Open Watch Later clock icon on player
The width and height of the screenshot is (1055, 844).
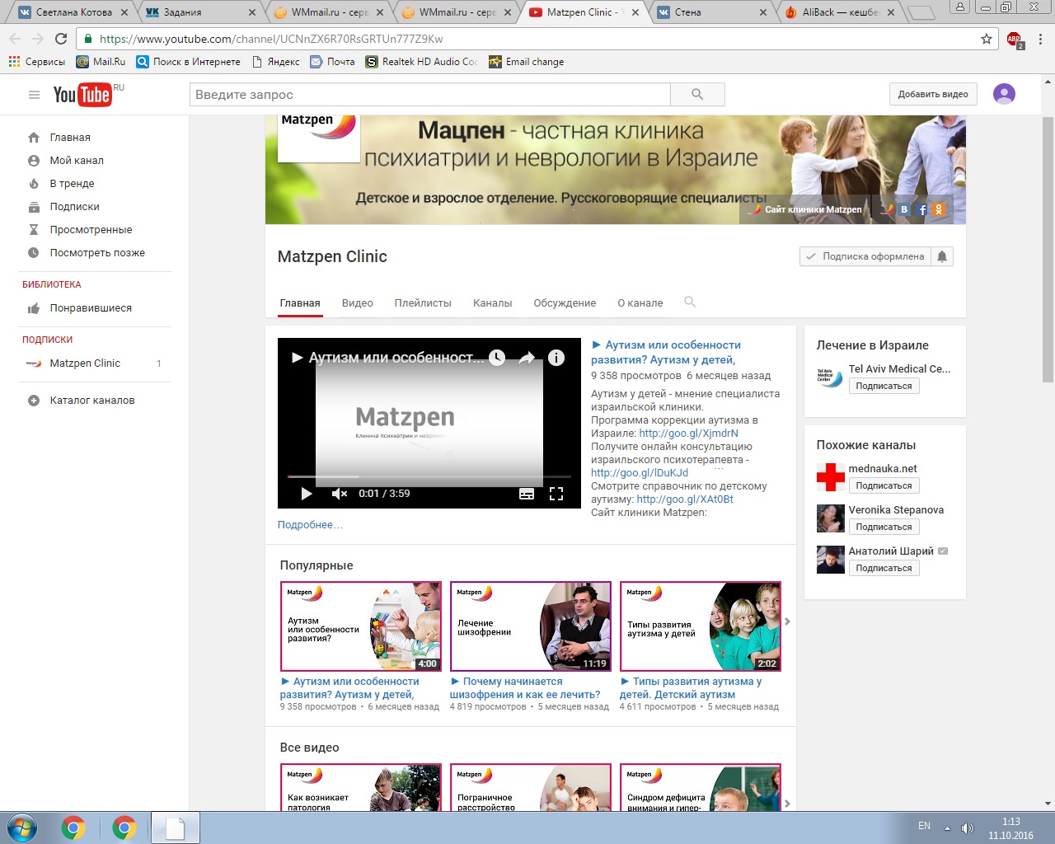pyautogui.click(x=497, y=358)
